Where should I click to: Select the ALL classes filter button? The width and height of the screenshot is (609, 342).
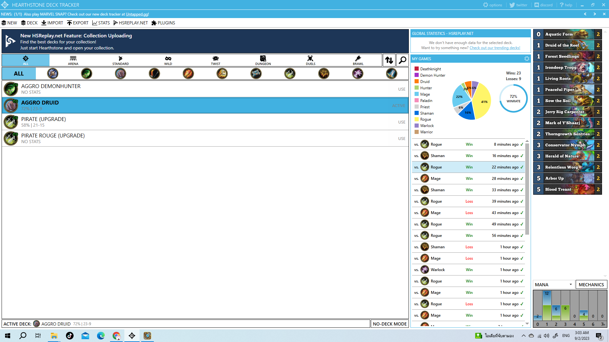(19, 73)
